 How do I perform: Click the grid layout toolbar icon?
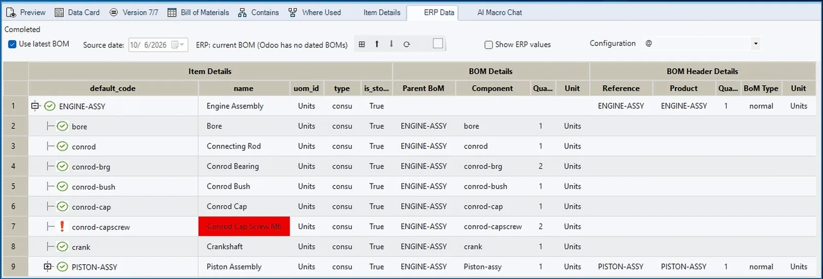tap(362, 44)
